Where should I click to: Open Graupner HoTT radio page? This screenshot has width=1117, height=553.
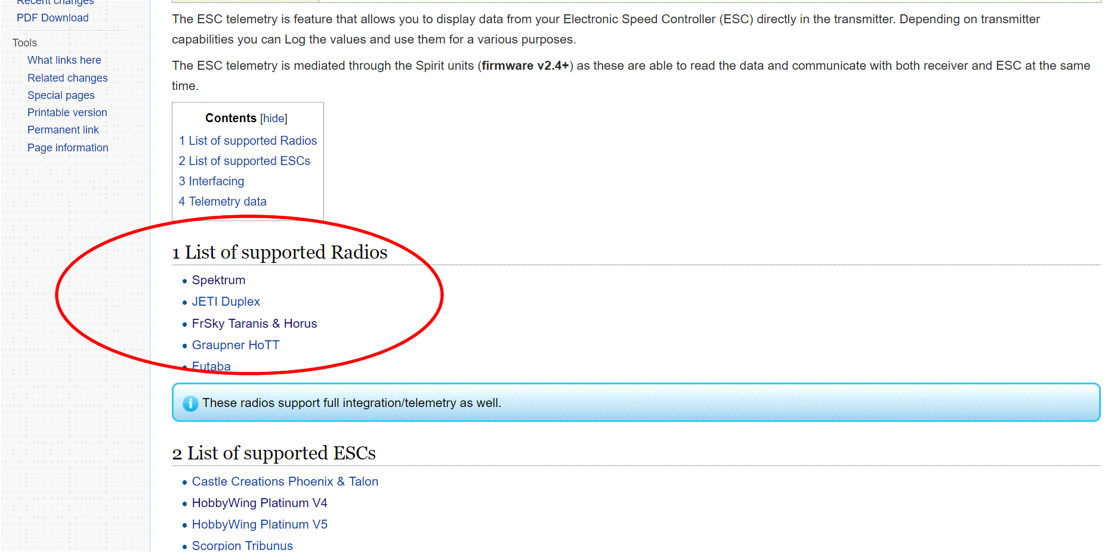(235, 345)
